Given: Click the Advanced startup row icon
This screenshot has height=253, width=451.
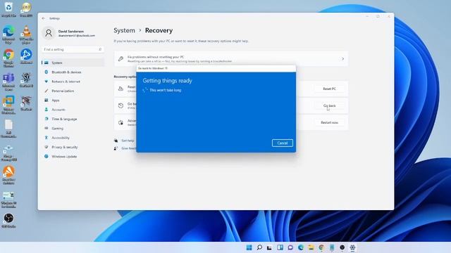Looking at the screenshot, I should point(121,122).
